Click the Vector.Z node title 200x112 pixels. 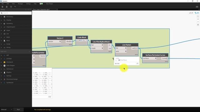pos(60,38)
